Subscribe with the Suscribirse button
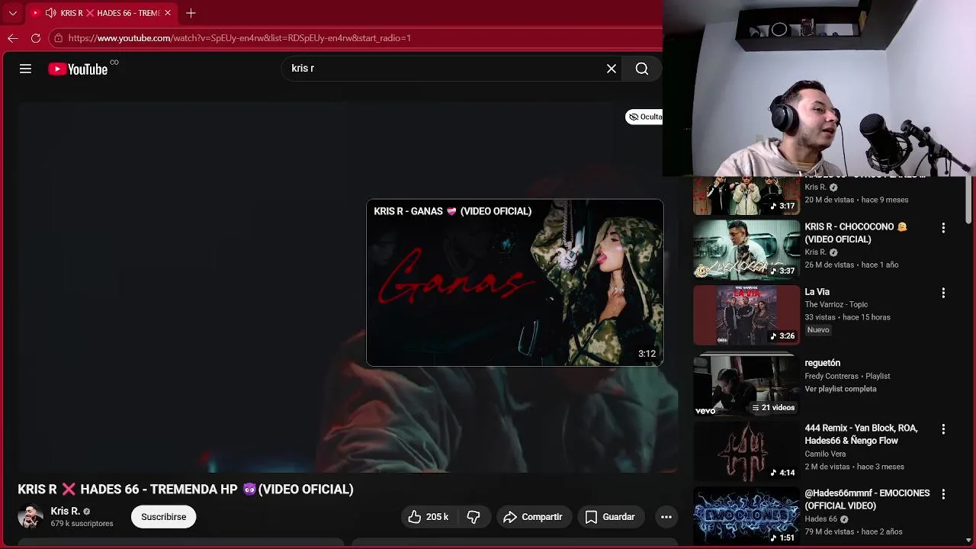Screen dimensions: 976x549 [x=163, y=517]
